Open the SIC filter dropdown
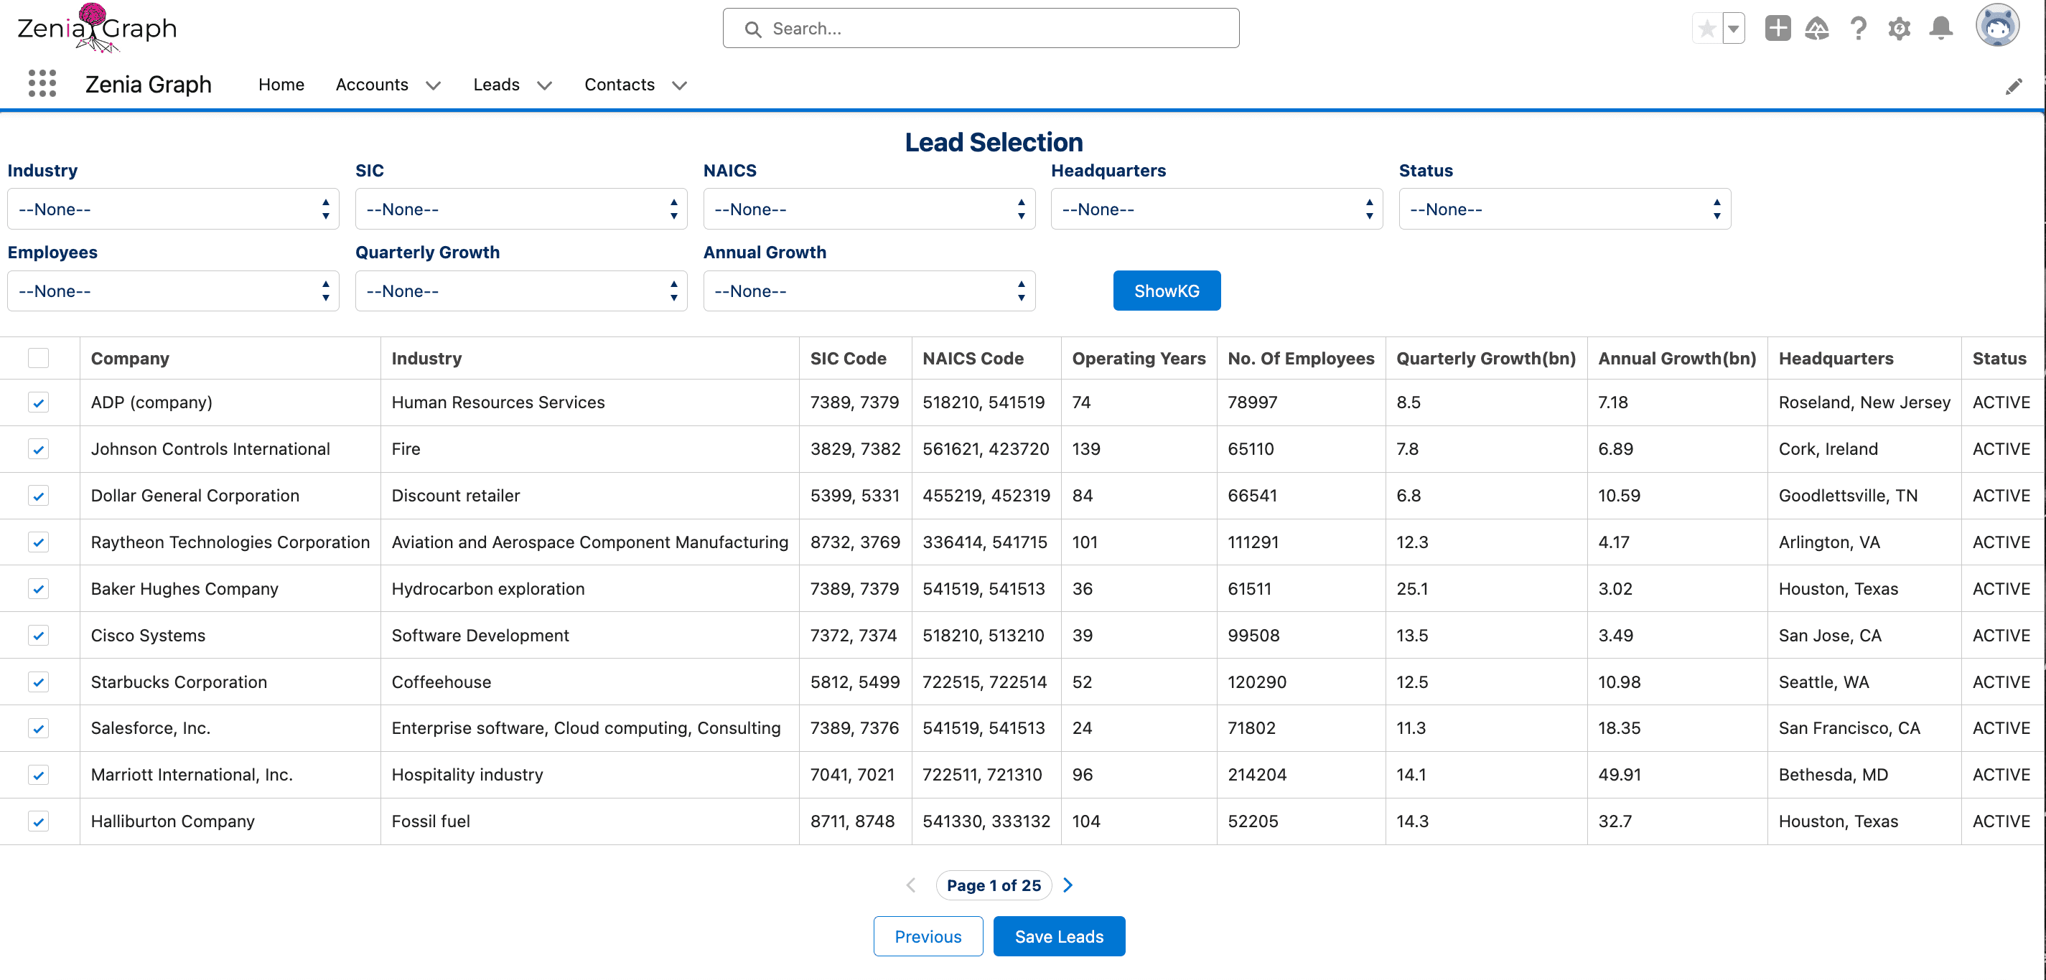The width and height of the screenshot is (2046, 980). 521,209
